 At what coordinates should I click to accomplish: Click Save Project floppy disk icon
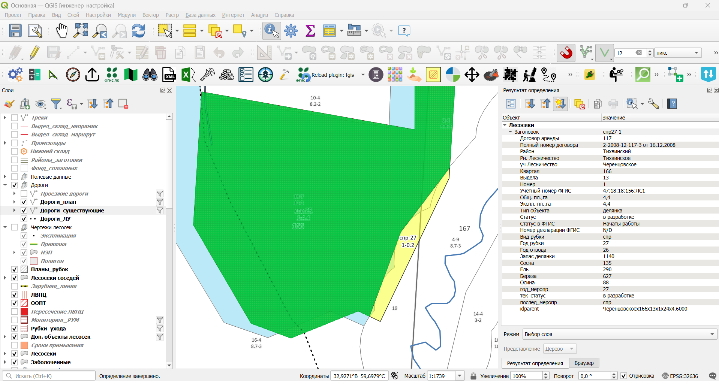pos(15,31)
